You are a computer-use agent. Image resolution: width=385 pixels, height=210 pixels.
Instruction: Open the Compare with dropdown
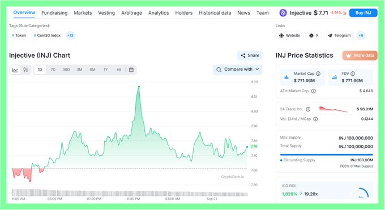(237, 70)
